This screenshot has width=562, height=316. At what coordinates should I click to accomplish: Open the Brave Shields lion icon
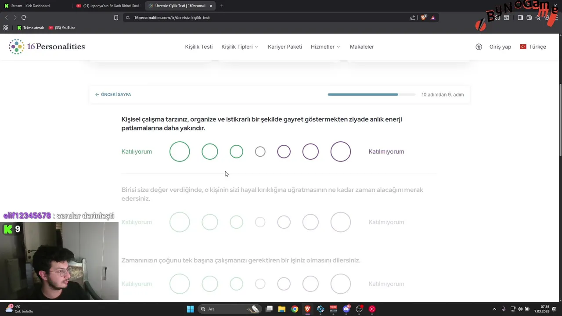[x=423, y=18]
